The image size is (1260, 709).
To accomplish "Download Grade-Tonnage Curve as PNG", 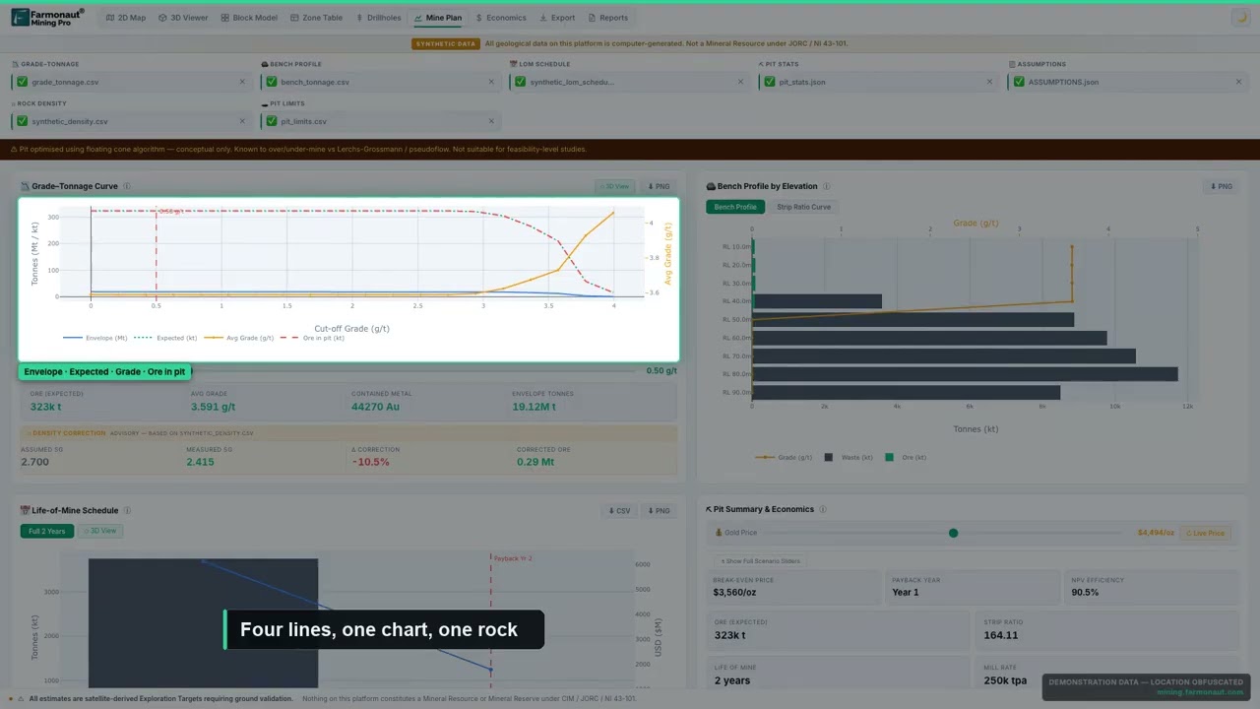I will [x=659, y=186].
